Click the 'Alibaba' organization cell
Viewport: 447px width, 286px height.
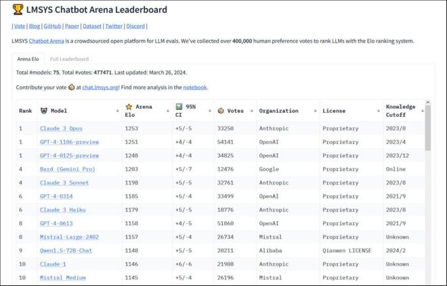click(x=270, y=250)
